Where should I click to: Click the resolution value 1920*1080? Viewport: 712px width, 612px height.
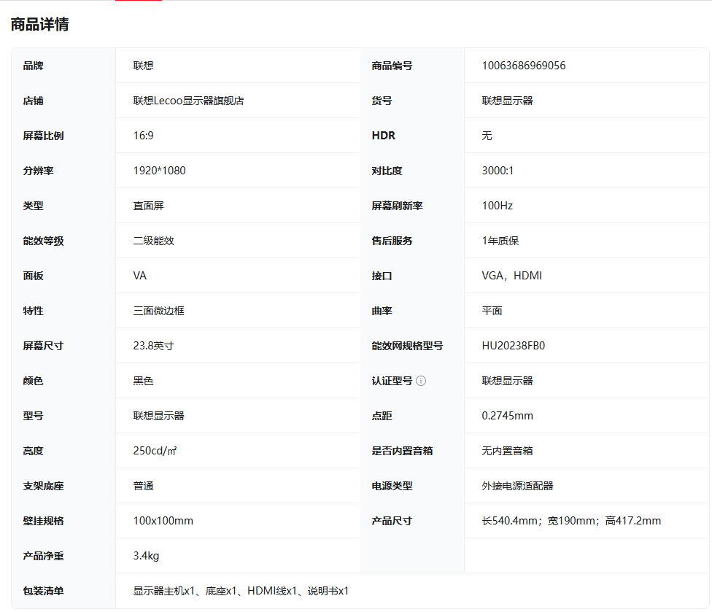(x=159, y=171)
